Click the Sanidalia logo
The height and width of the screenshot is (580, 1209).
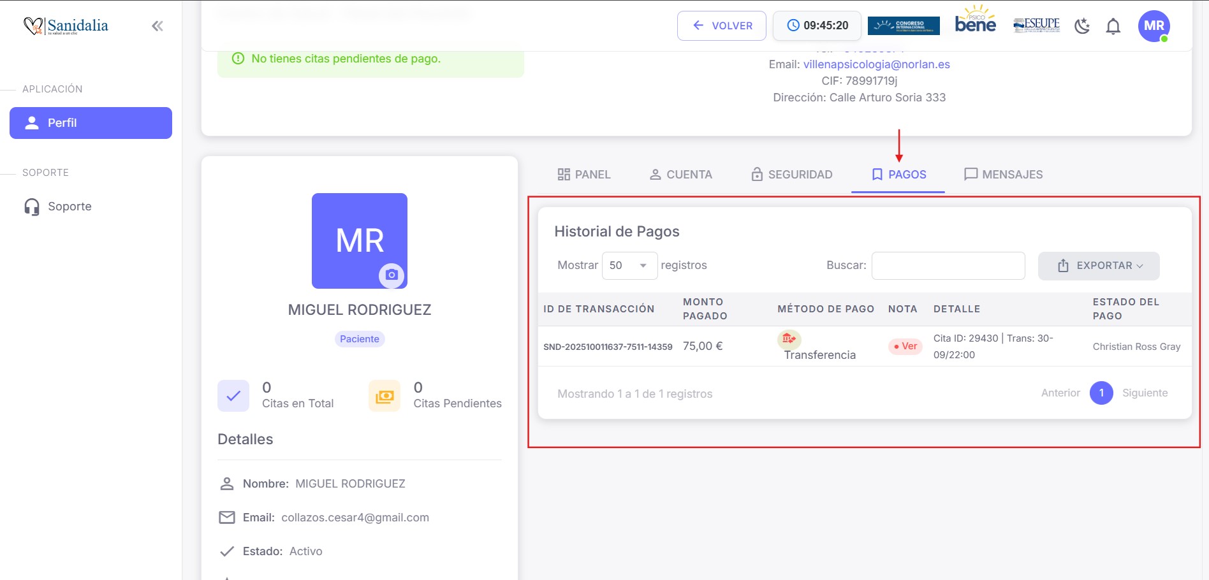[x=66, y=26]
